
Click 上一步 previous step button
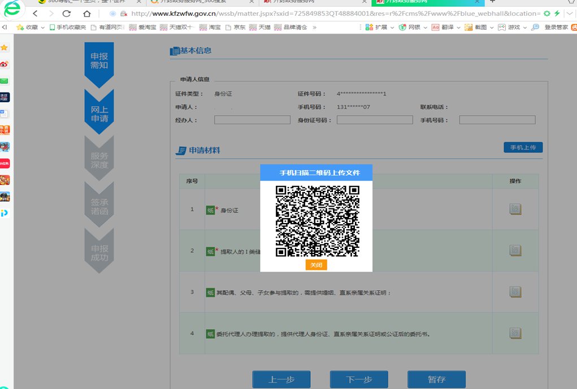[x=281, y=379]
